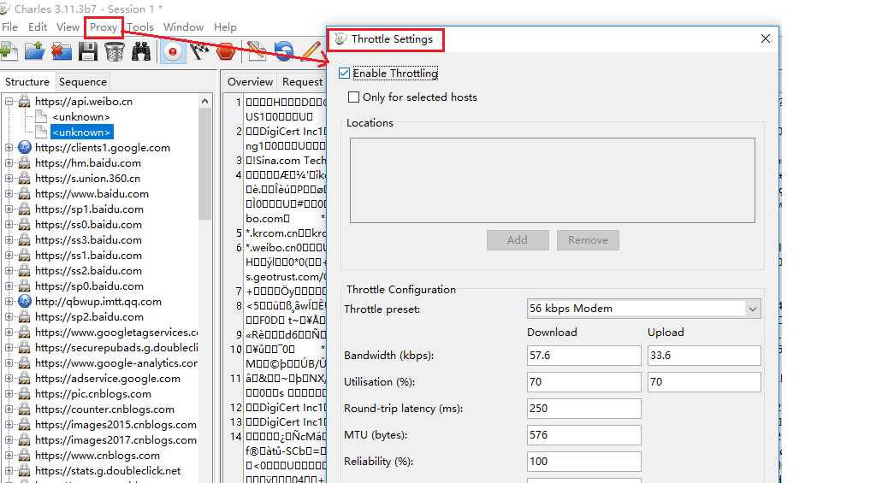Click the Remove button under Locations
The image size is (876, 483).
coord(588,240)
